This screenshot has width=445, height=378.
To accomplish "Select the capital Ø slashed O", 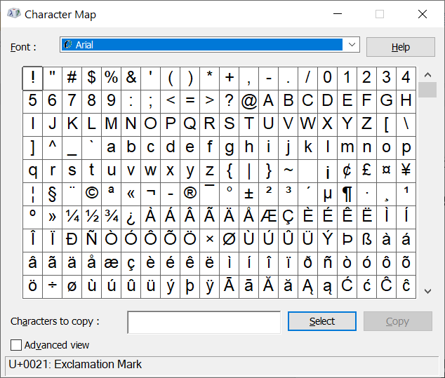I will [x=229, y=241].
